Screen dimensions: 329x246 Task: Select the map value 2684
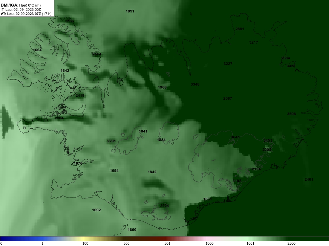[x=286, y=58]
